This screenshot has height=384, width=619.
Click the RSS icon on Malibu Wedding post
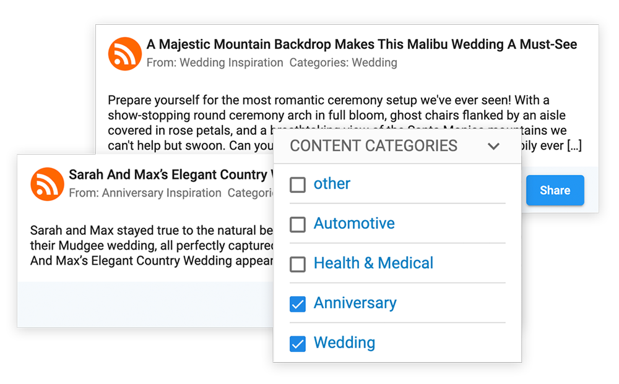tap(125, 54)
